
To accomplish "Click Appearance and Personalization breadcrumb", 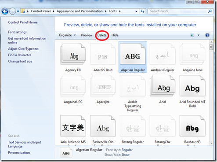I will (80, 11).
